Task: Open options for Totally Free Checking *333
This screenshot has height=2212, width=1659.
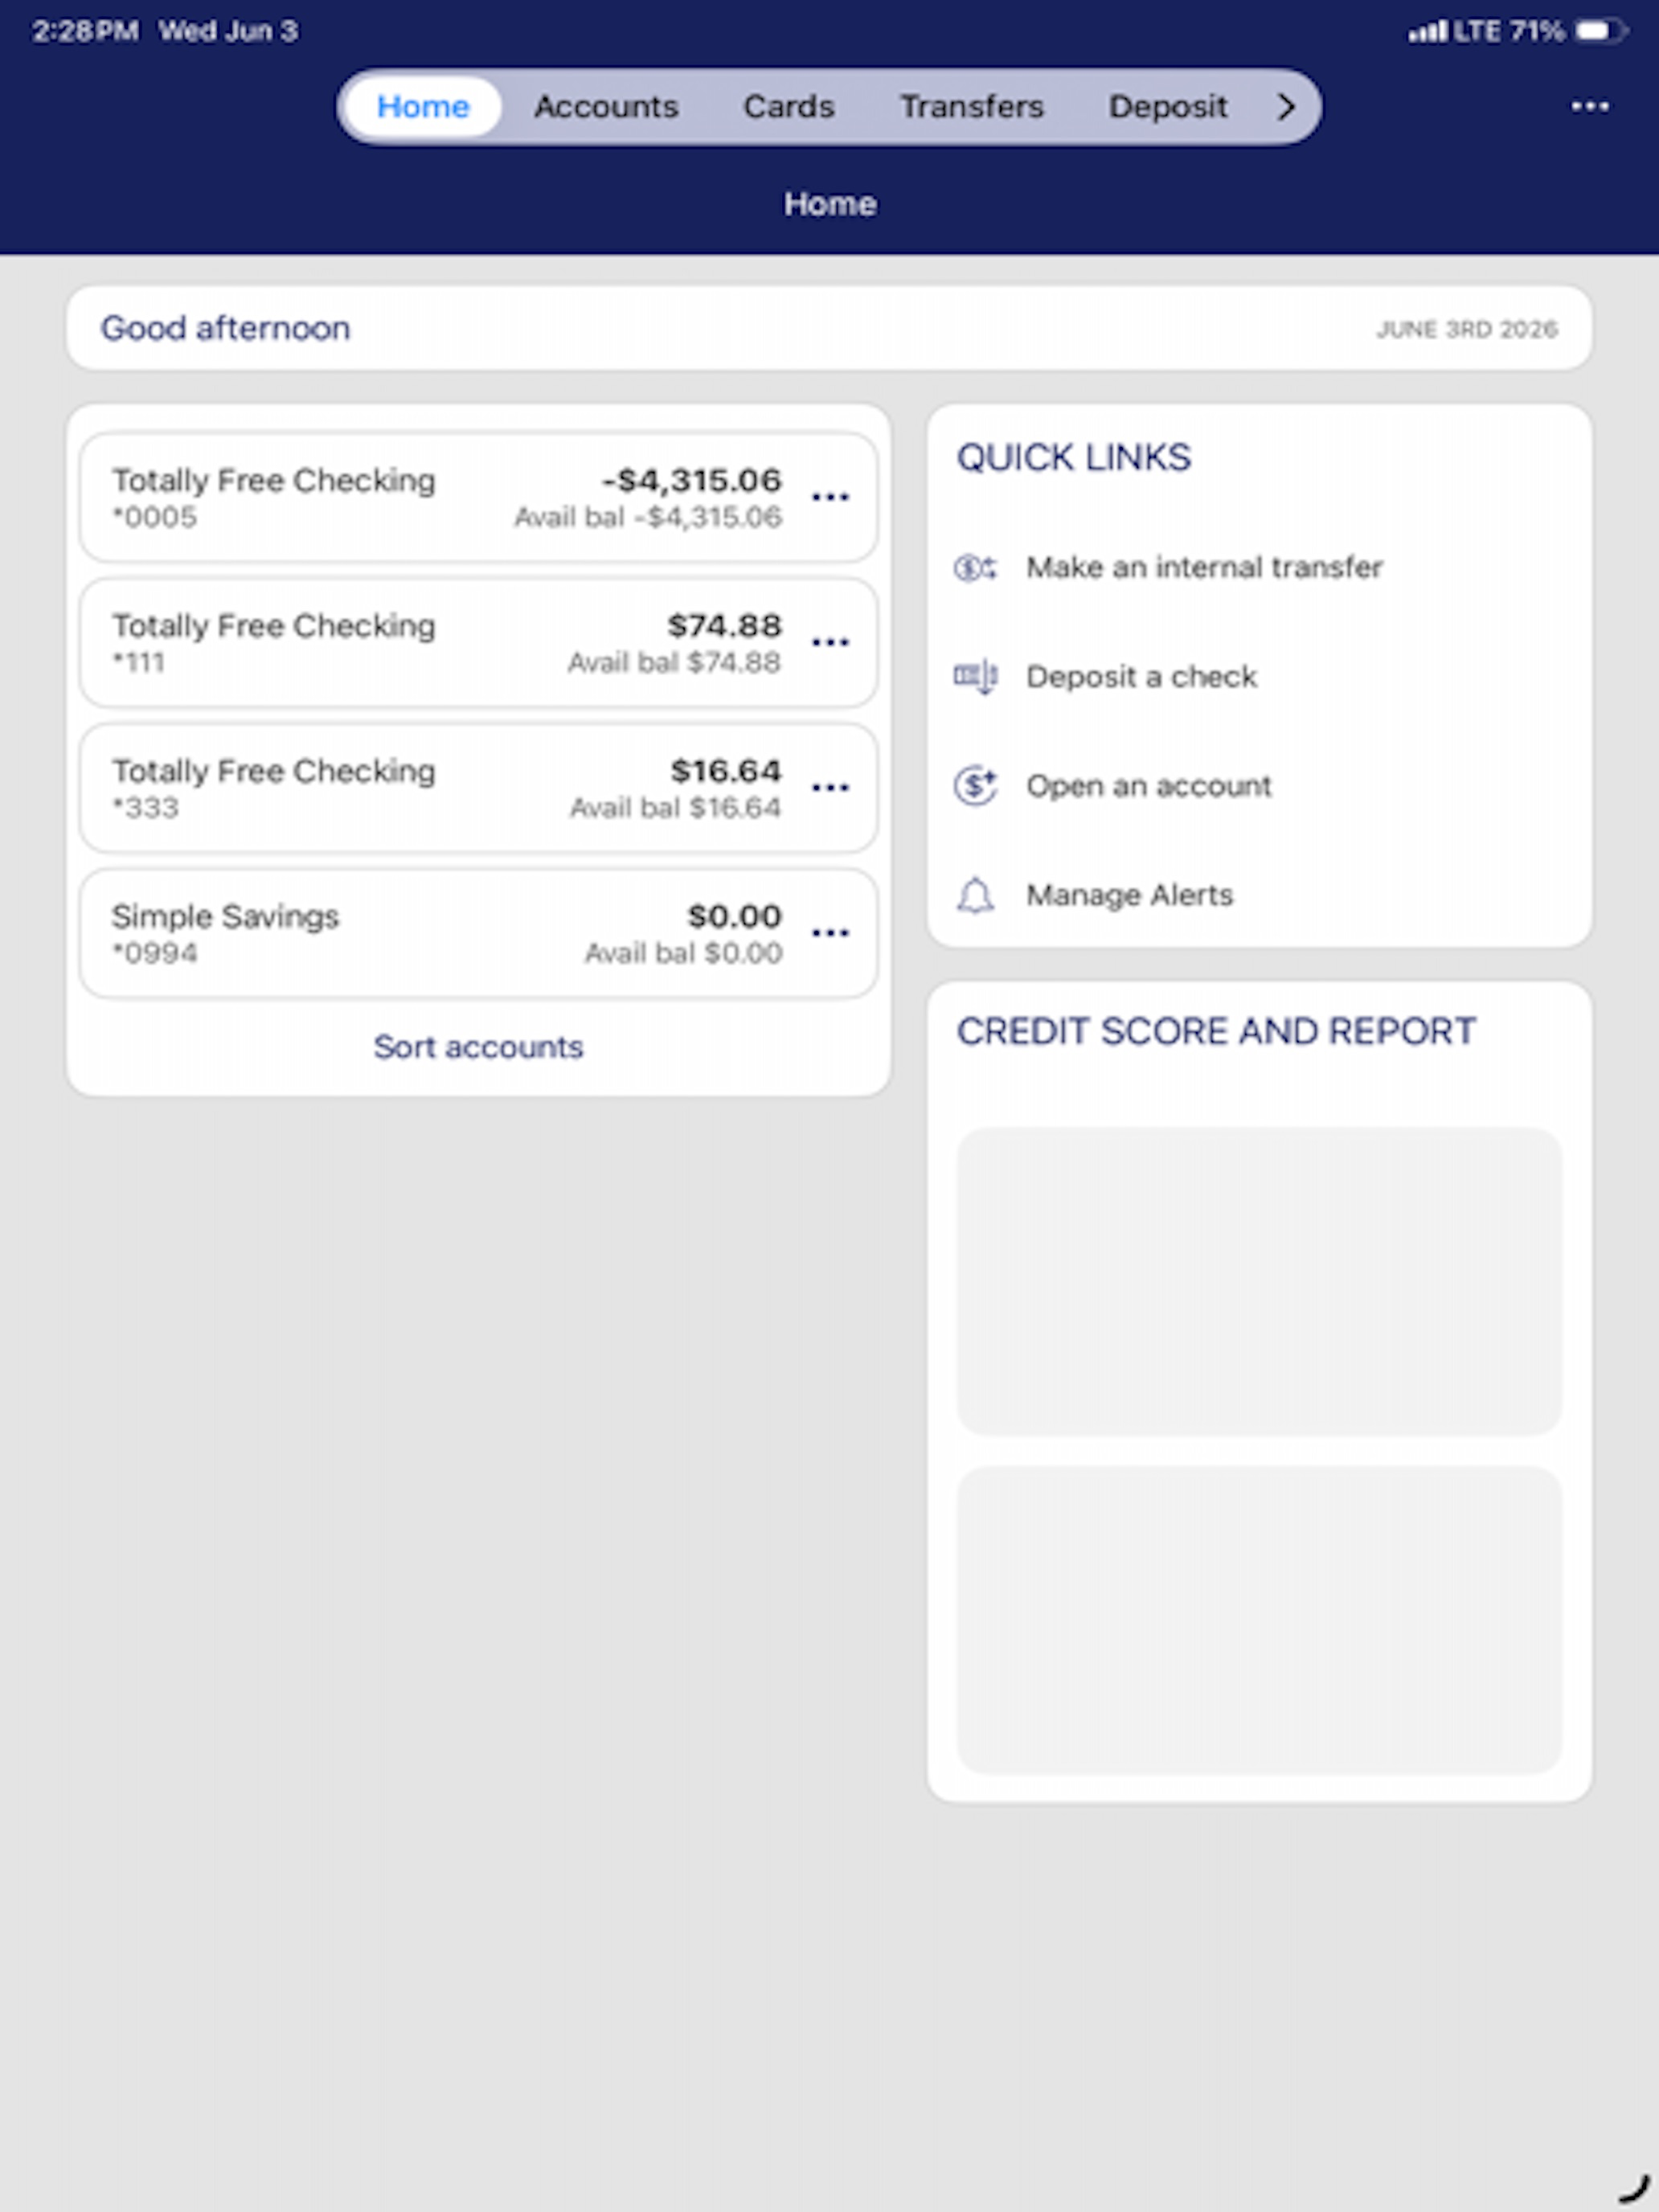Action: [x=830, y=788]
